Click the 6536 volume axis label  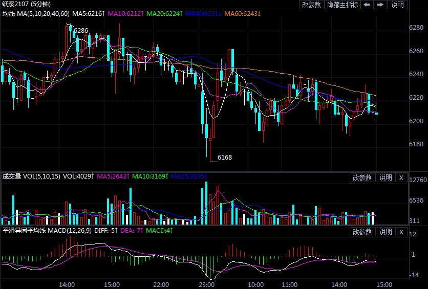point(416,201)
